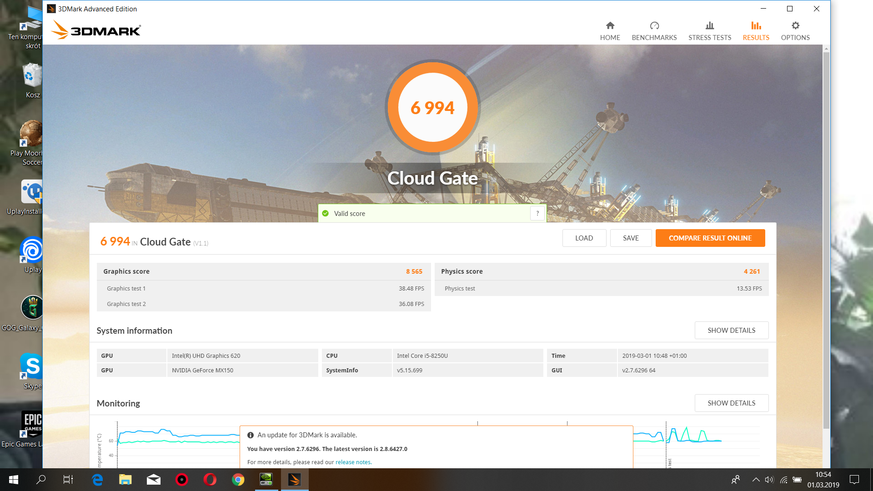Switch to STRESS TESTS tab
This screenshot has height=491, width=873.
tap(709, 31)
